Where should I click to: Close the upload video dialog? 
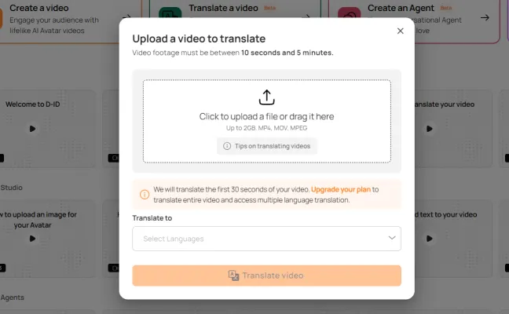[x=400, y=31]
